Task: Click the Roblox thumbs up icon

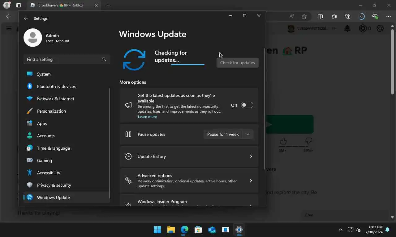Action: (283, 141)
